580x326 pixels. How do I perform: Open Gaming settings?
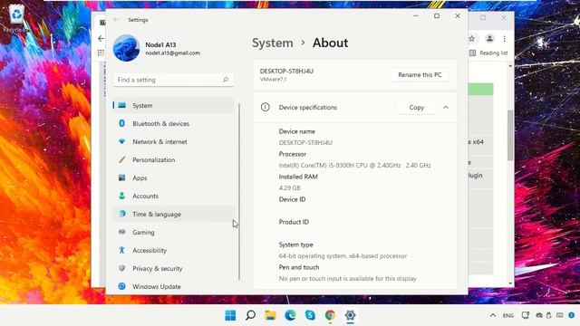173,232
